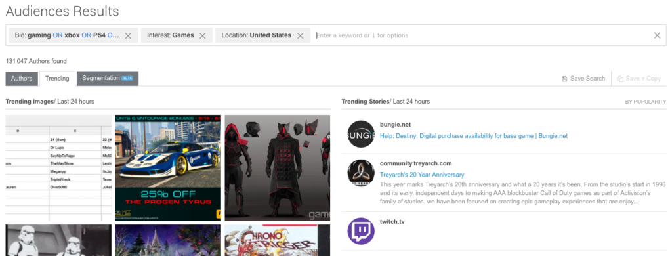Screen dimensions: 672x256
Task: Open the Twitch logo avatar
Action: click(x=361, y=231)
